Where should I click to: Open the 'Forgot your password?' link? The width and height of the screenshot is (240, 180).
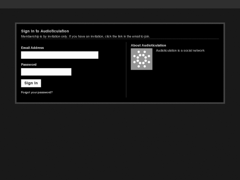(37, 92)
